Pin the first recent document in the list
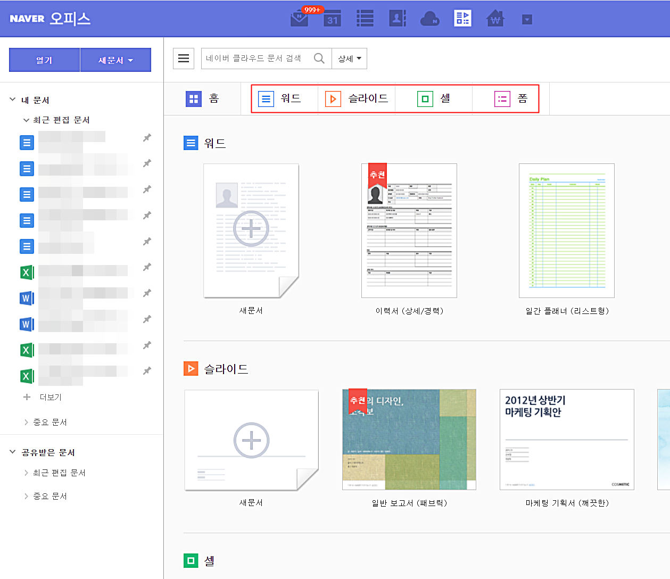The image size is (670, 579). click(x=147, y=138)
